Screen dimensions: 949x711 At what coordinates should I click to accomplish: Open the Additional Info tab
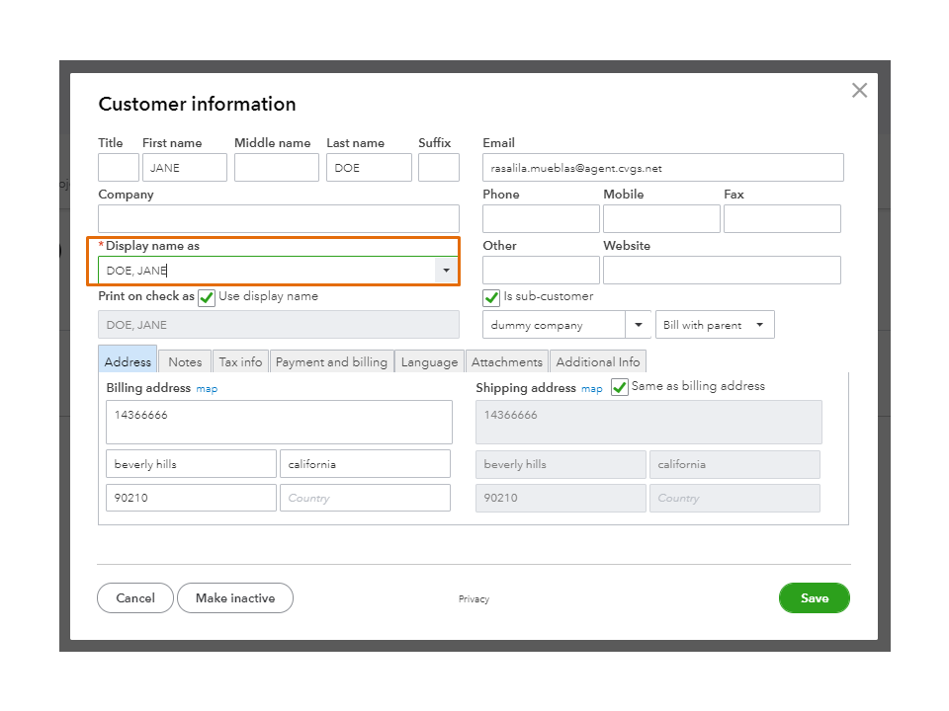598,361
